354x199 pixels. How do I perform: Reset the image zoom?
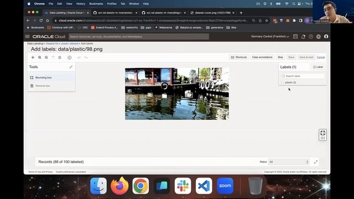(x=53, y=57)
